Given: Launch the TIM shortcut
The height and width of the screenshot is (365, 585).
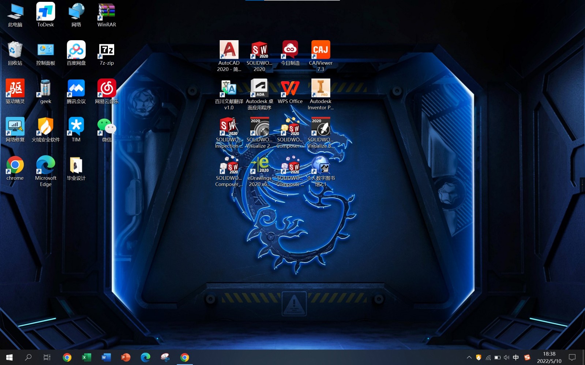Looking at the screenshot, I should pyautogui.click(x=76, y=130).
